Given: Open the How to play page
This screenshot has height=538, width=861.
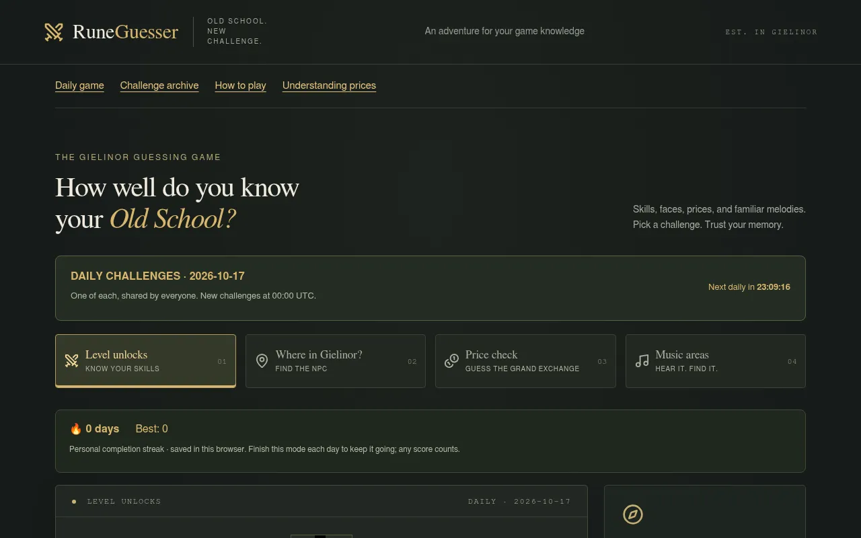Looking at the screenshot, I should (x=241, y=85).
